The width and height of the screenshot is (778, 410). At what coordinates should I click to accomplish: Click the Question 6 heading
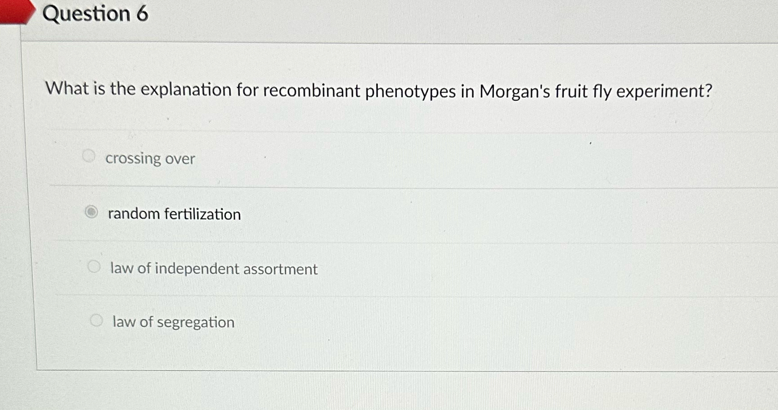click(96, 14)
